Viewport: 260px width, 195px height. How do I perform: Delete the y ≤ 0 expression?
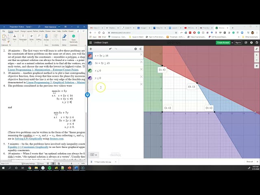pyautogui.click(x=141, y=77)
